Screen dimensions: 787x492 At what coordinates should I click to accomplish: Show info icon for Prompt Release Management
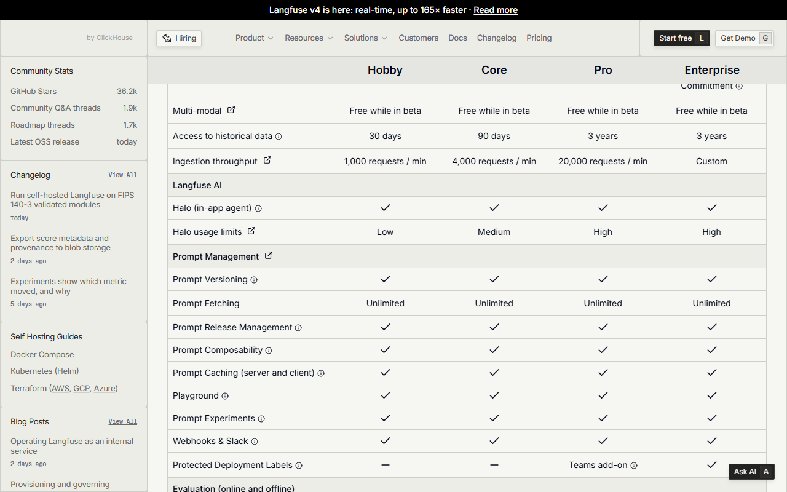pos(298,328)
